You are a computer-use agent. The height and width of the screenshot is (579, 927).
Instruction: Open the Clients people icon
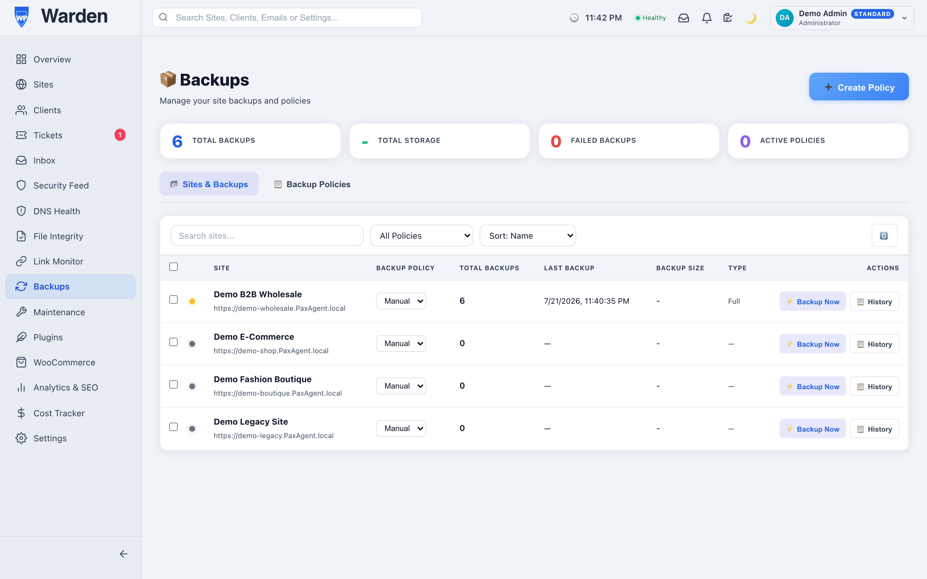21,110
